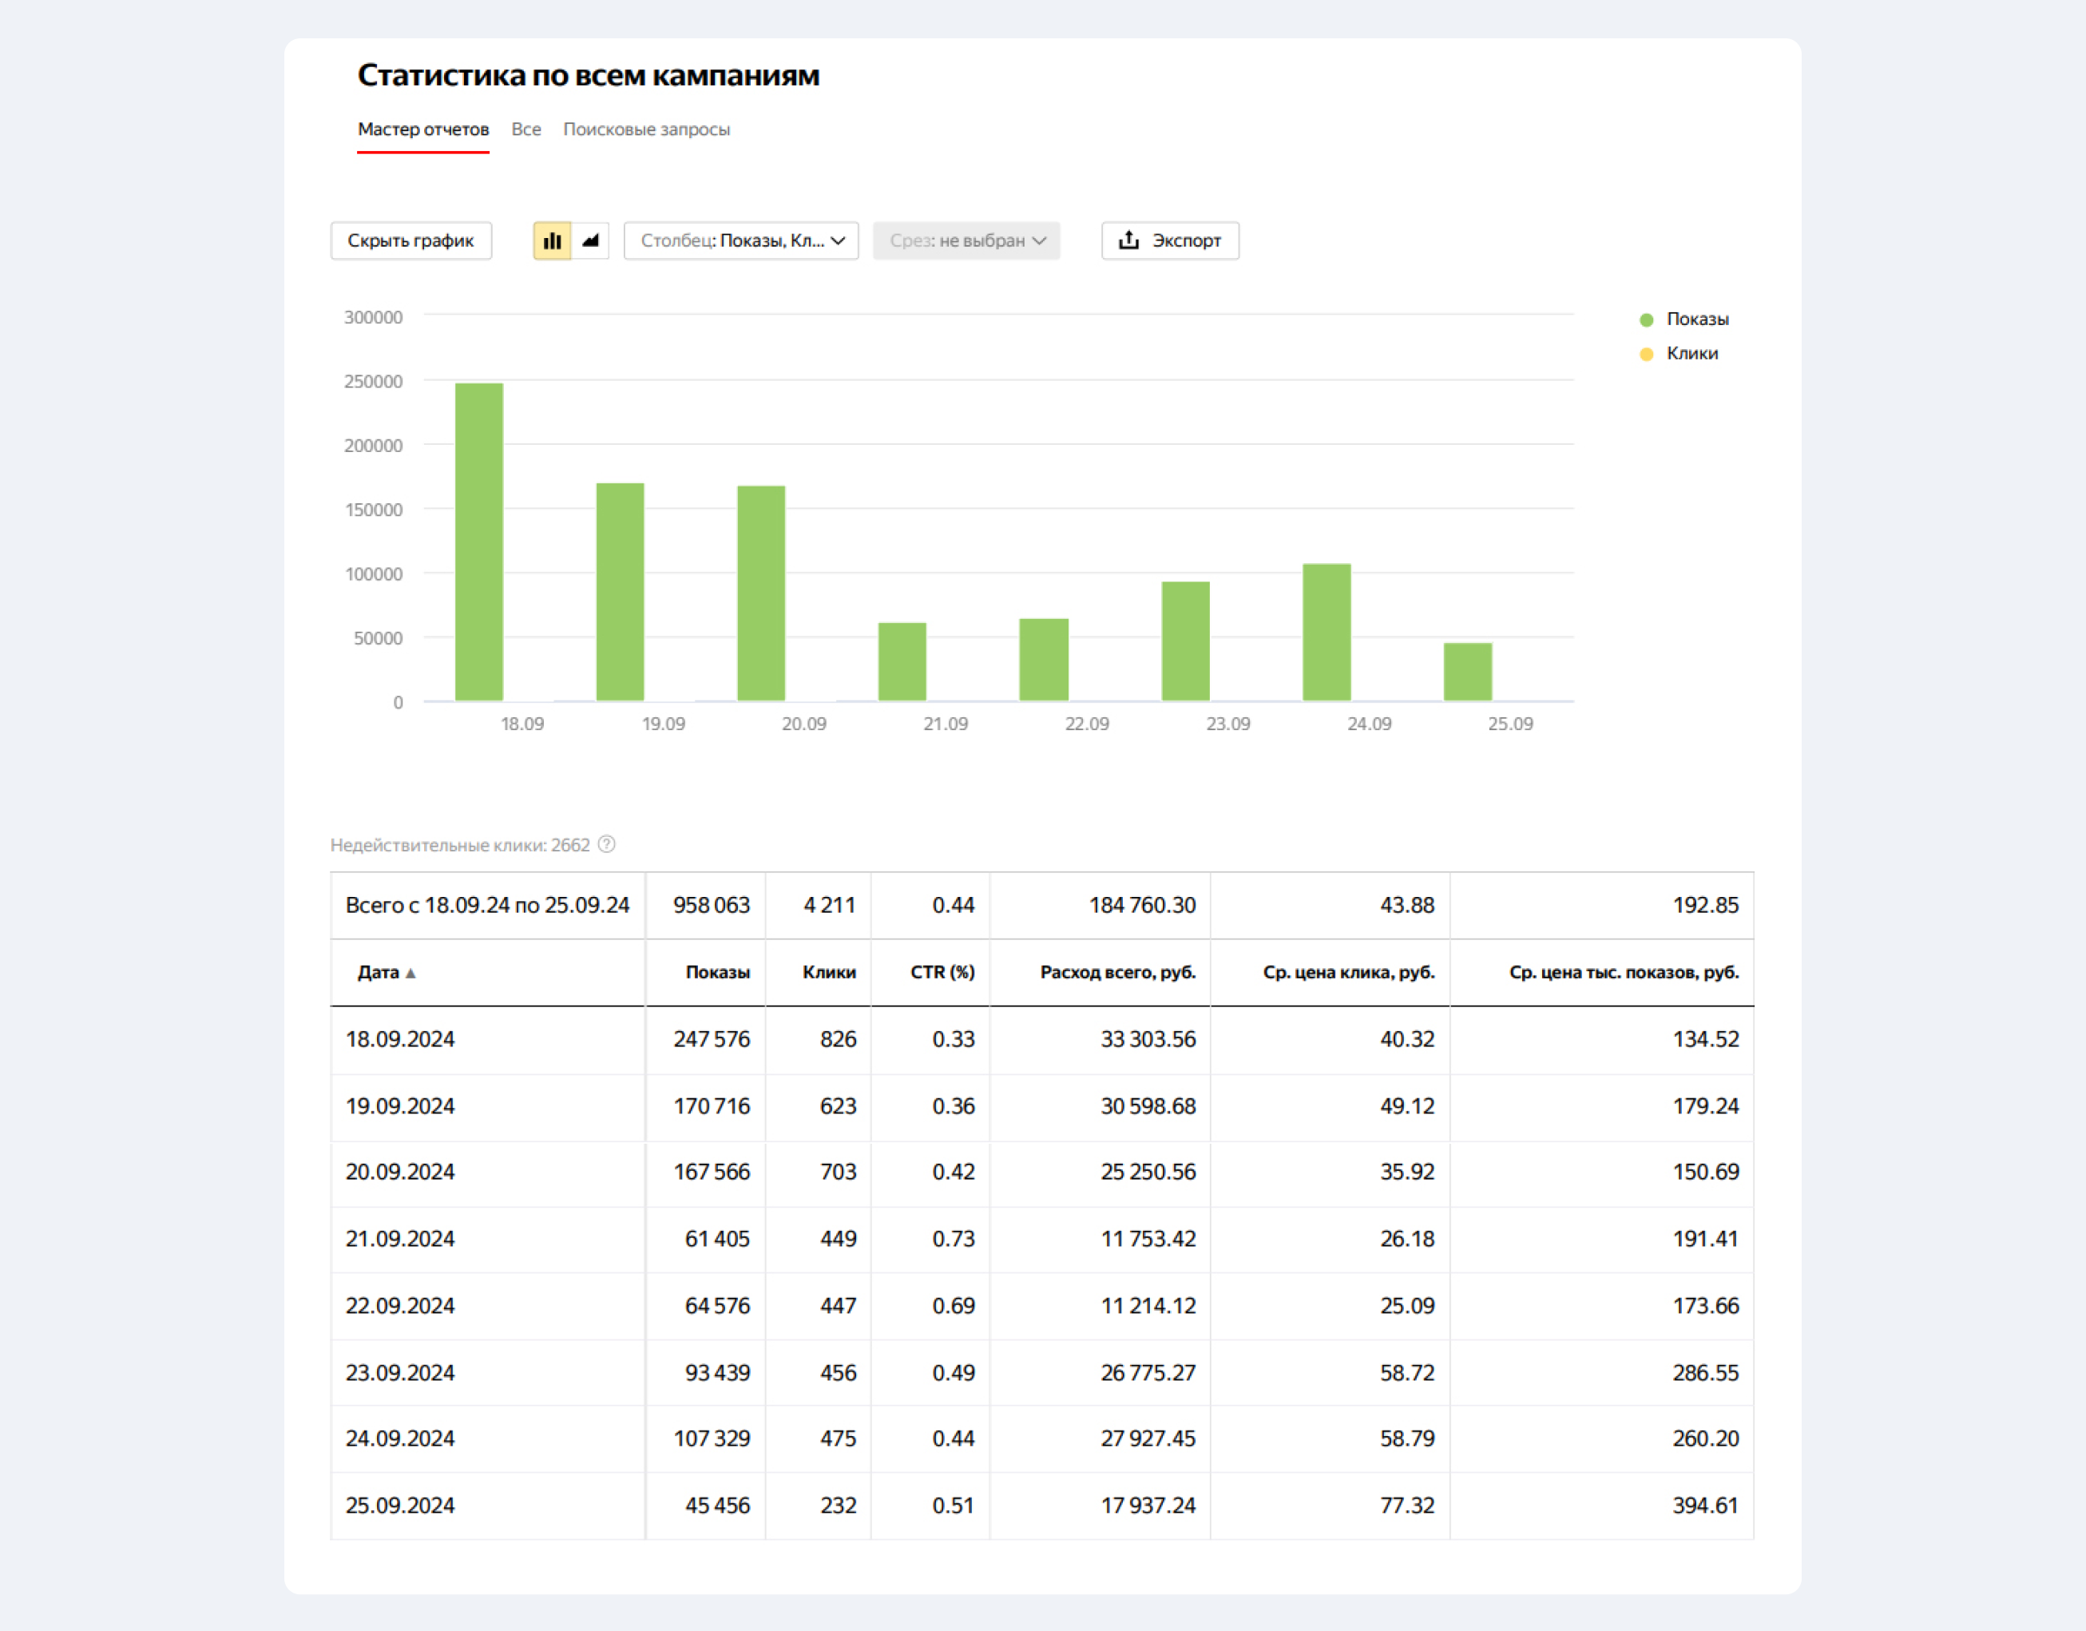
Task: Select row date 23.09.2024
Action: click(x=400, y=1373)
